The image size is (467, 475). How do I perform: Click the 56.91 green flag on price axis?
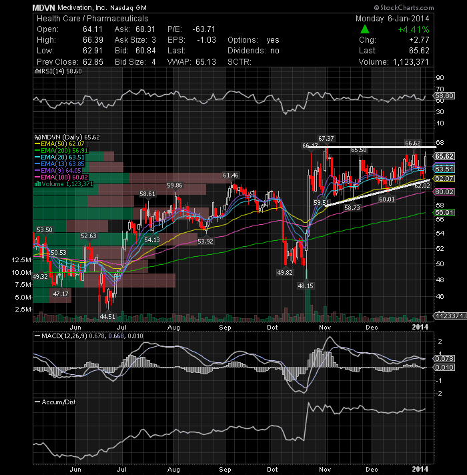pyautogui.click(x=444, y=213)
